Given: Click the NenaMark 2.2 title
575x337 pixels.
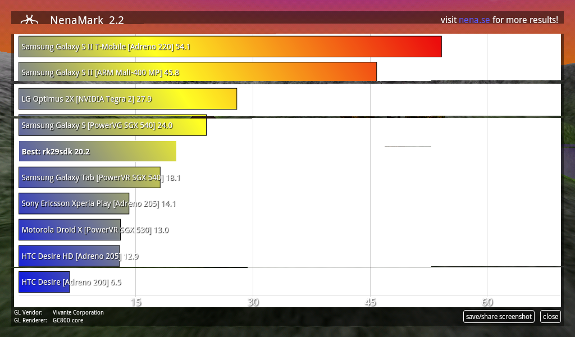Looking at the screenshot, I should (87, 20).
